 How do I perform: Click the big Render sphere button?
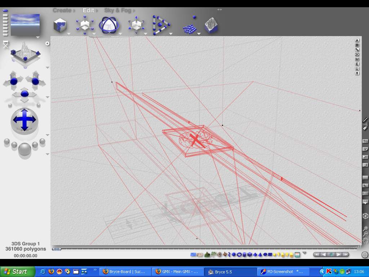[x=25, y=149]
